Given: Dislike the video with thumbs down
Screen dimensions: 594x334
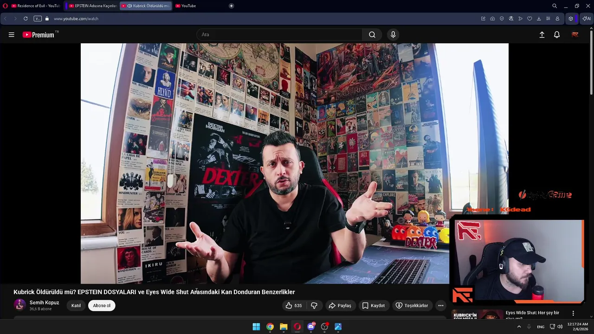Looking at the screenshot, I should pos(314,306).
